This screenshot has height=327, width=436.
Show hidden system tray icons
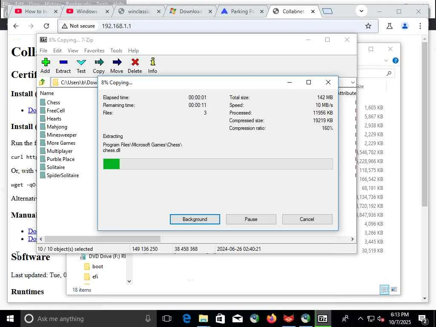(x=360, y=318)
